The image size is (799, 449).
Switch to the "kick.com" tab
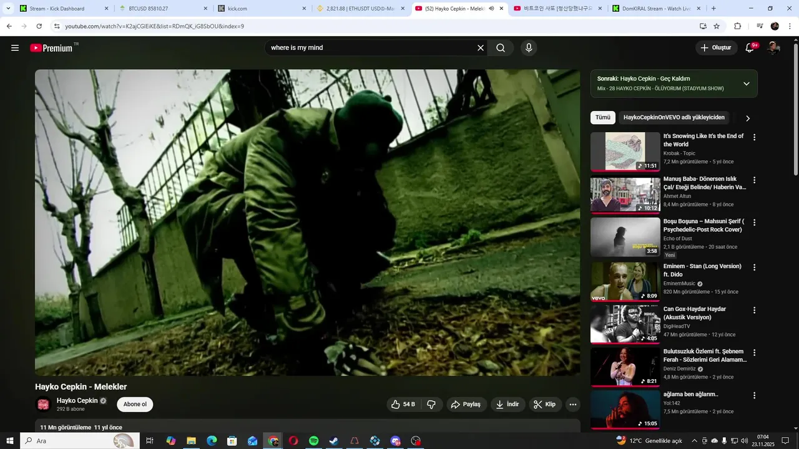[x=262, y=9]
